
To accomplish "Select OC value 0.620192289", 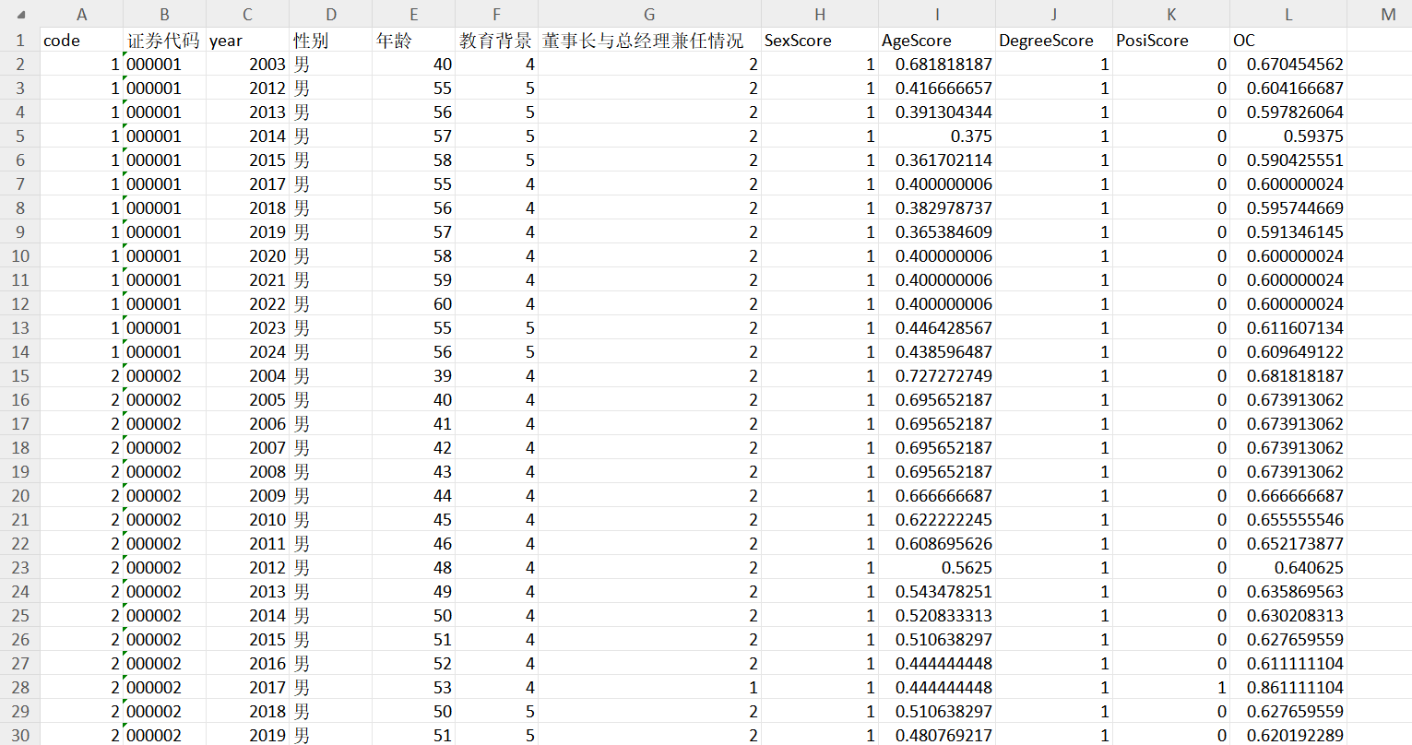I will (x=1288, y=735).
